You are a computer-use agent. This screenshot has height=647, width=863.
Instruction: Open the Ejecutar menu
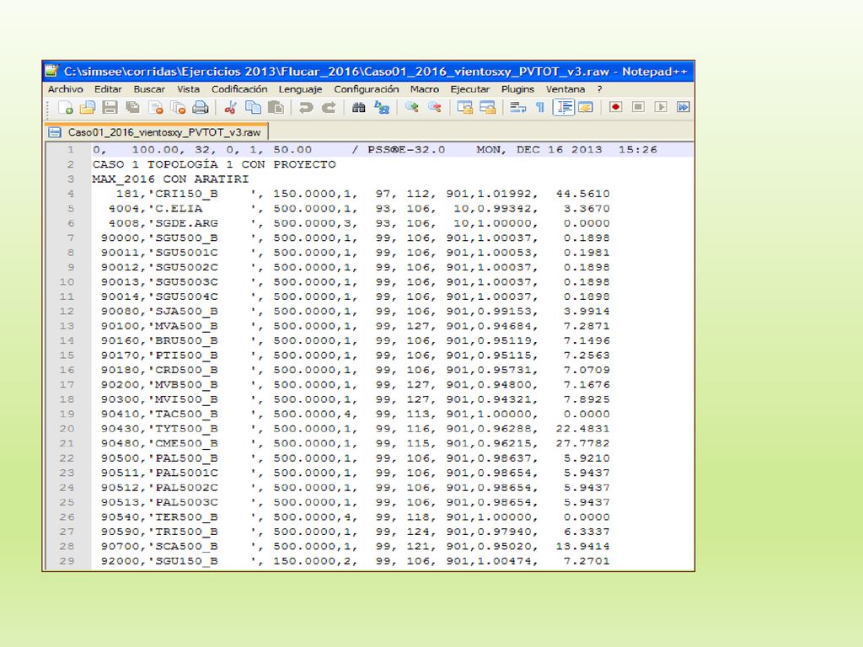pyautogui.click(x=470, y=89)
